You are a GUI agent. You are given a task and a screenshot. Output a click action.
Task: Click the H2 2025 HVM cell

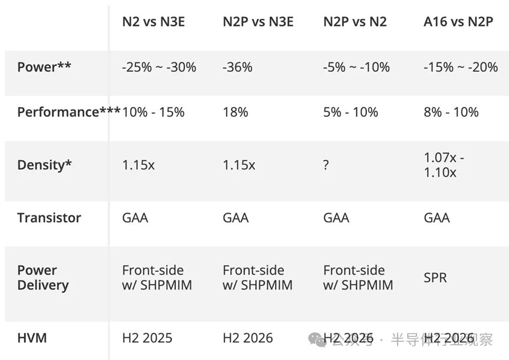pos(147,338)
